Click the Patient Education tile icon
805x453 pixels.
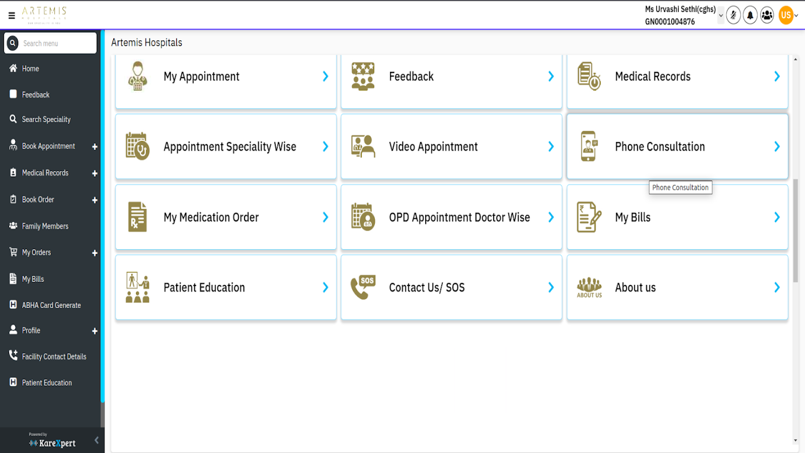137,288
